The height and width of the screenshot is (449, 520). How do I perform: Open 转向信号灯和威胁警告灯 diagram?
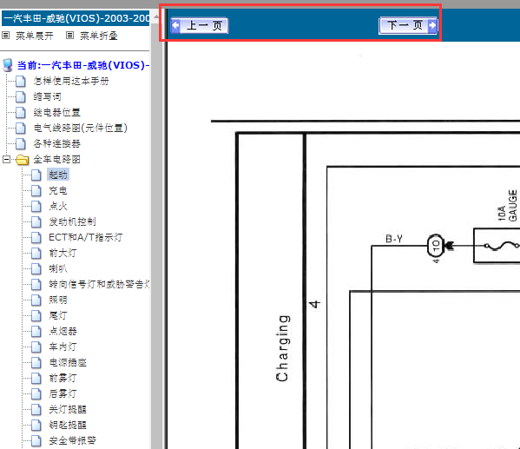[99, 284]
